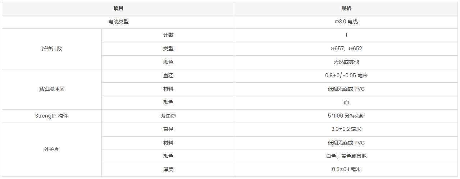Select the 天然或其他 color value
460x179 pixels.
point(346,62)
